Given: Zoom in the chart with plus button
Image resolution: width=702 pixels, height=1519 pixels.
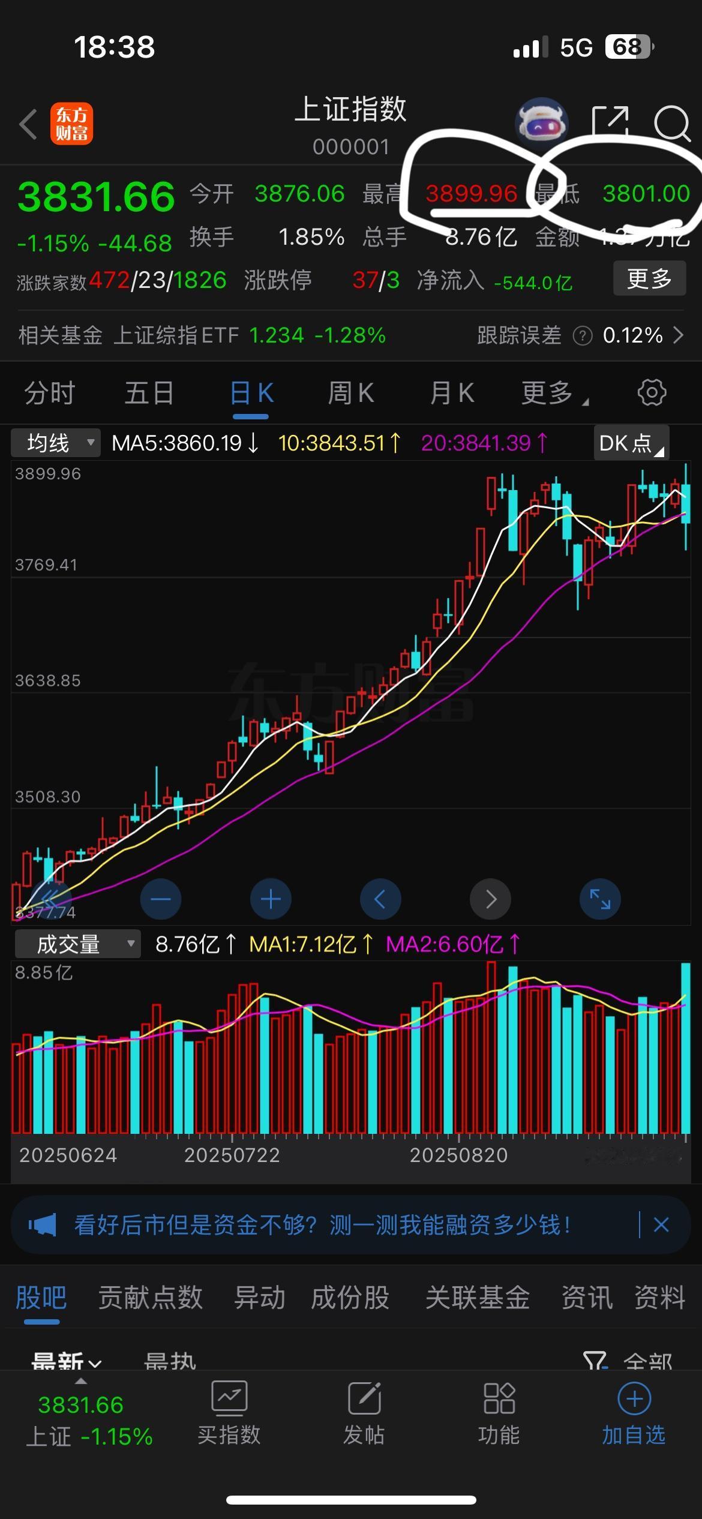Looking at the screenshot, I should coord(271,899).
